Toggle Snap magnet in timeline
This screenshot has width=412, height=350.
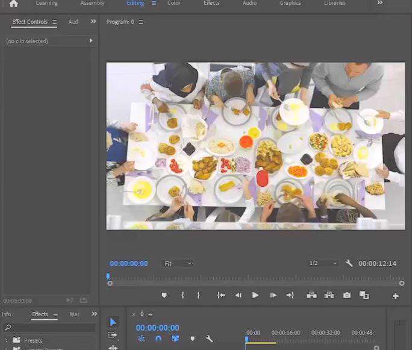(x=158, y=339)
